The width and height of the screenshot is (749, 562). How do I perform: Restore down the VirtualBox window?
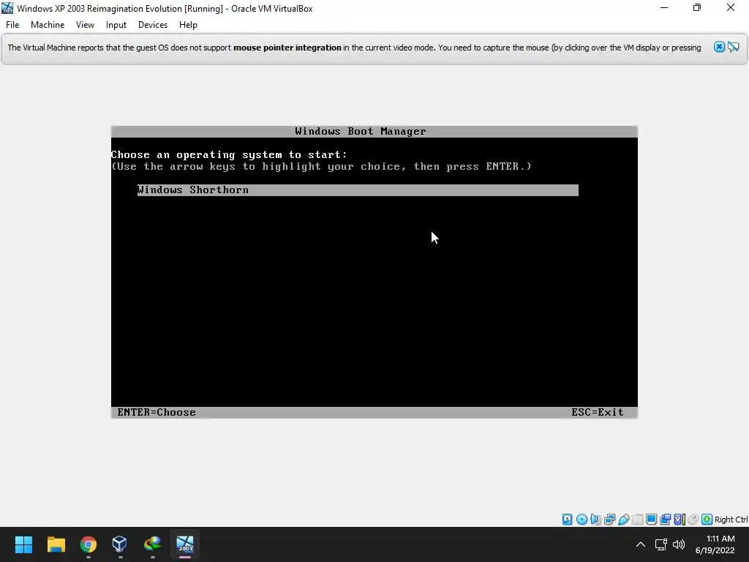coord(697,8)
